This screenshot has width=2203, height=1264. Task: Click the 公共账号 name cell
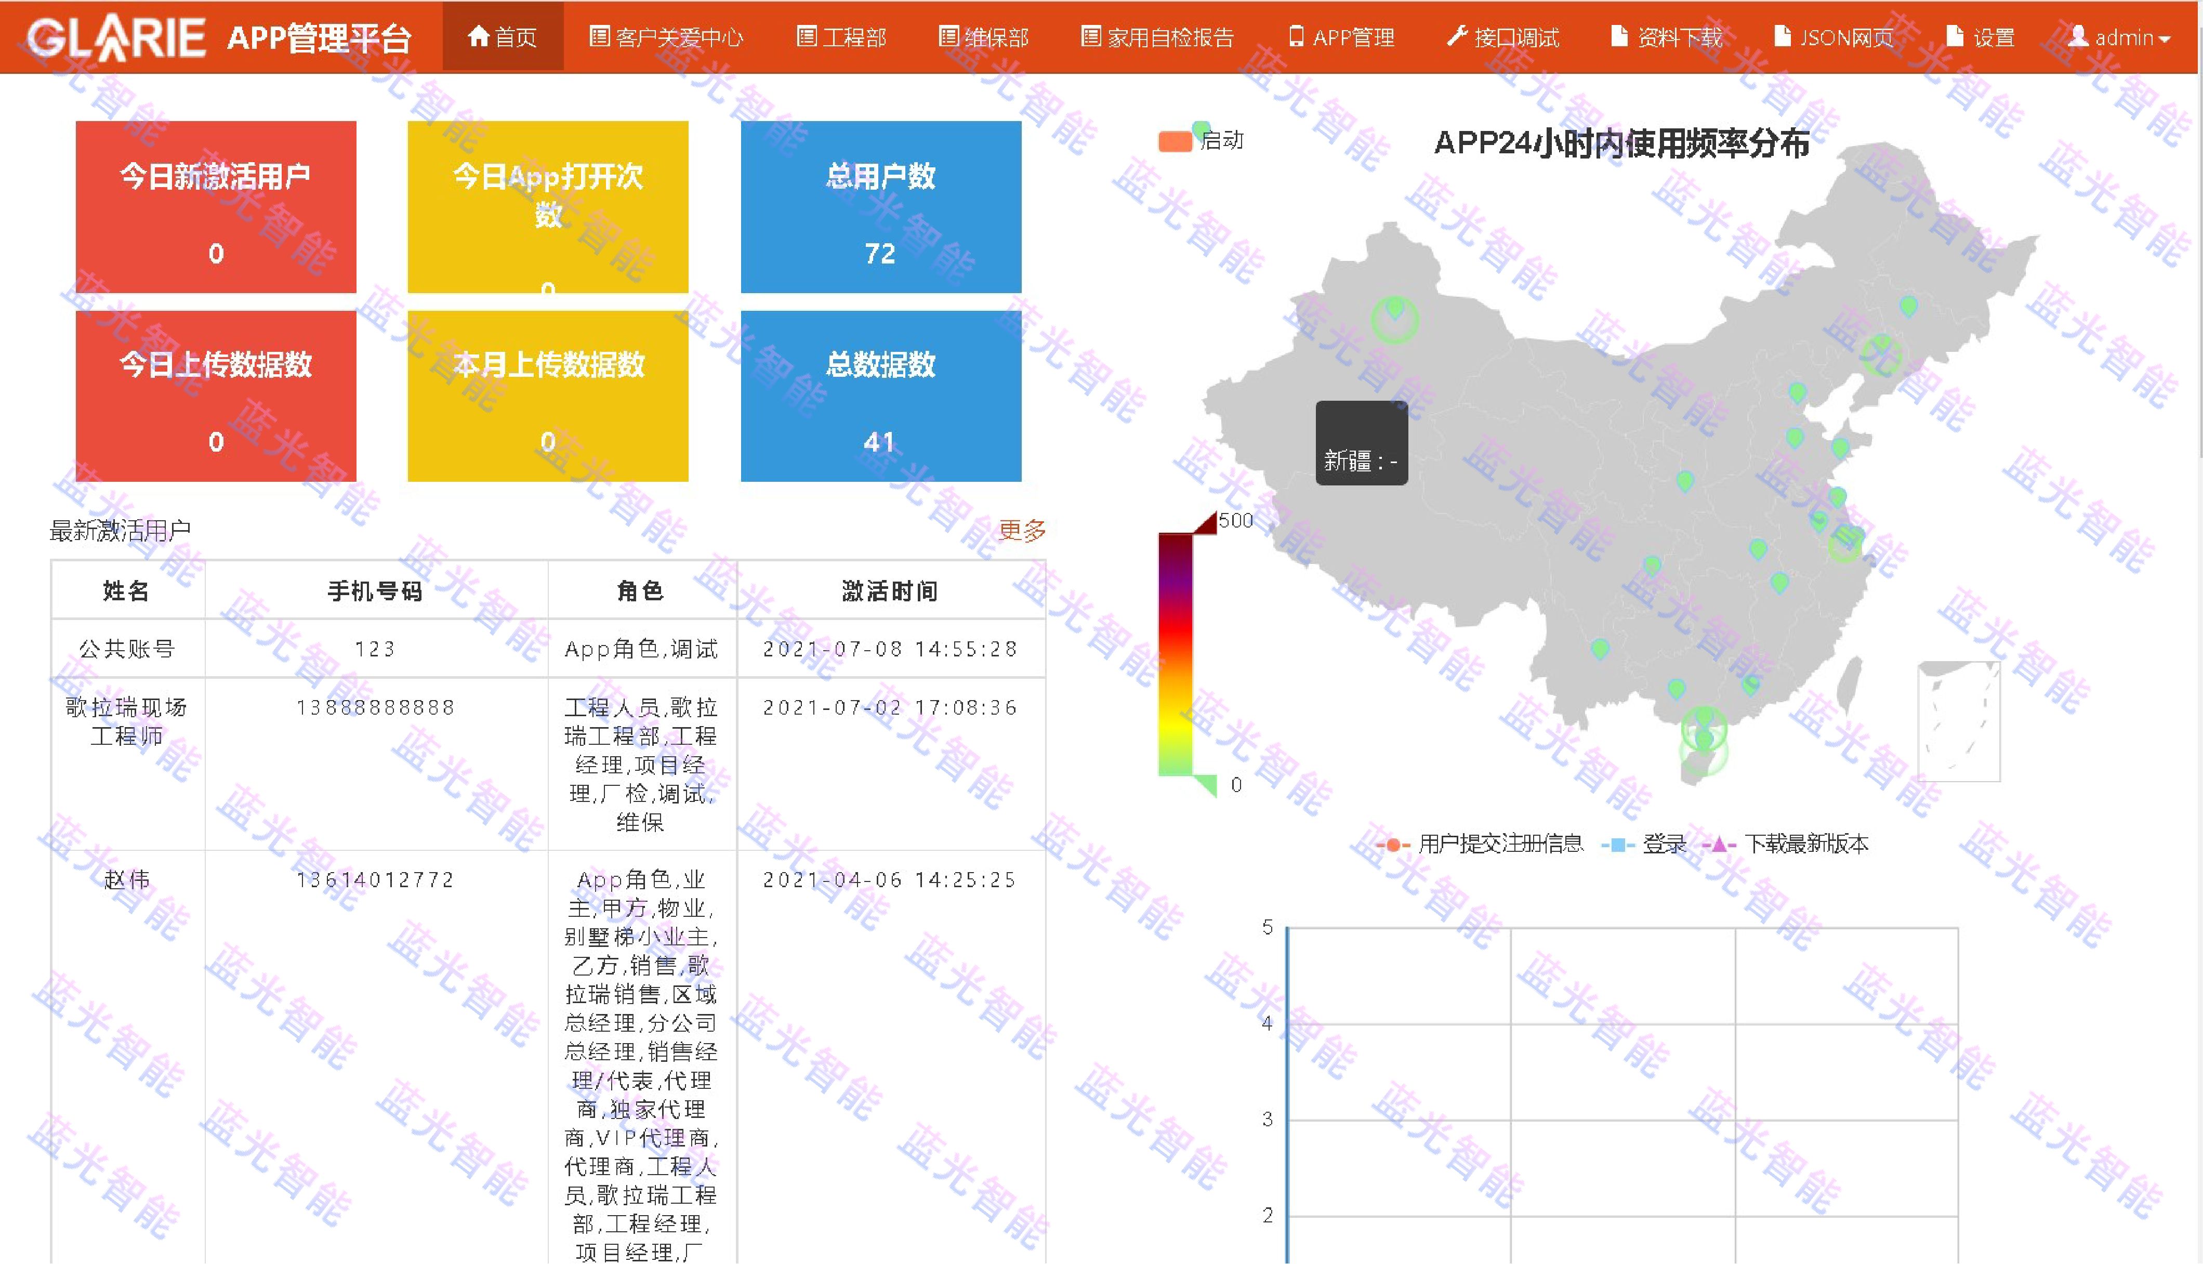point(128,649)
